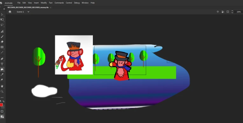Open the Commands menu
The height and width of the screenshot is (123, 243).
tap(59, 3)
